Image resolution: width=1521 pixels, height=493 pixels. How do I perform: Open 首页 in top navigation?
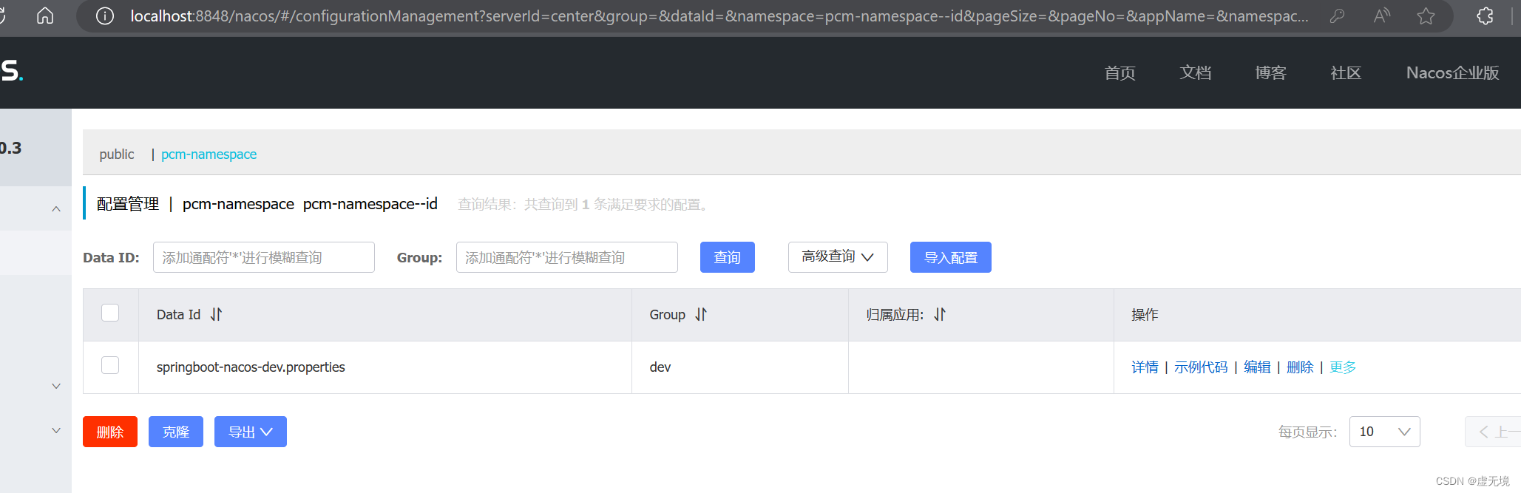[1119, 73]
